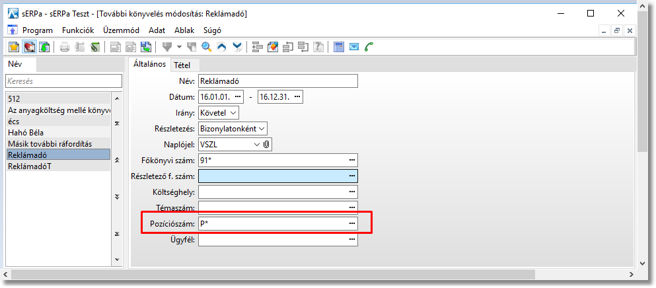The image size is (656, 288).
Task: Click the tree structure layout toolbar icon
Action: click(257, 47)
